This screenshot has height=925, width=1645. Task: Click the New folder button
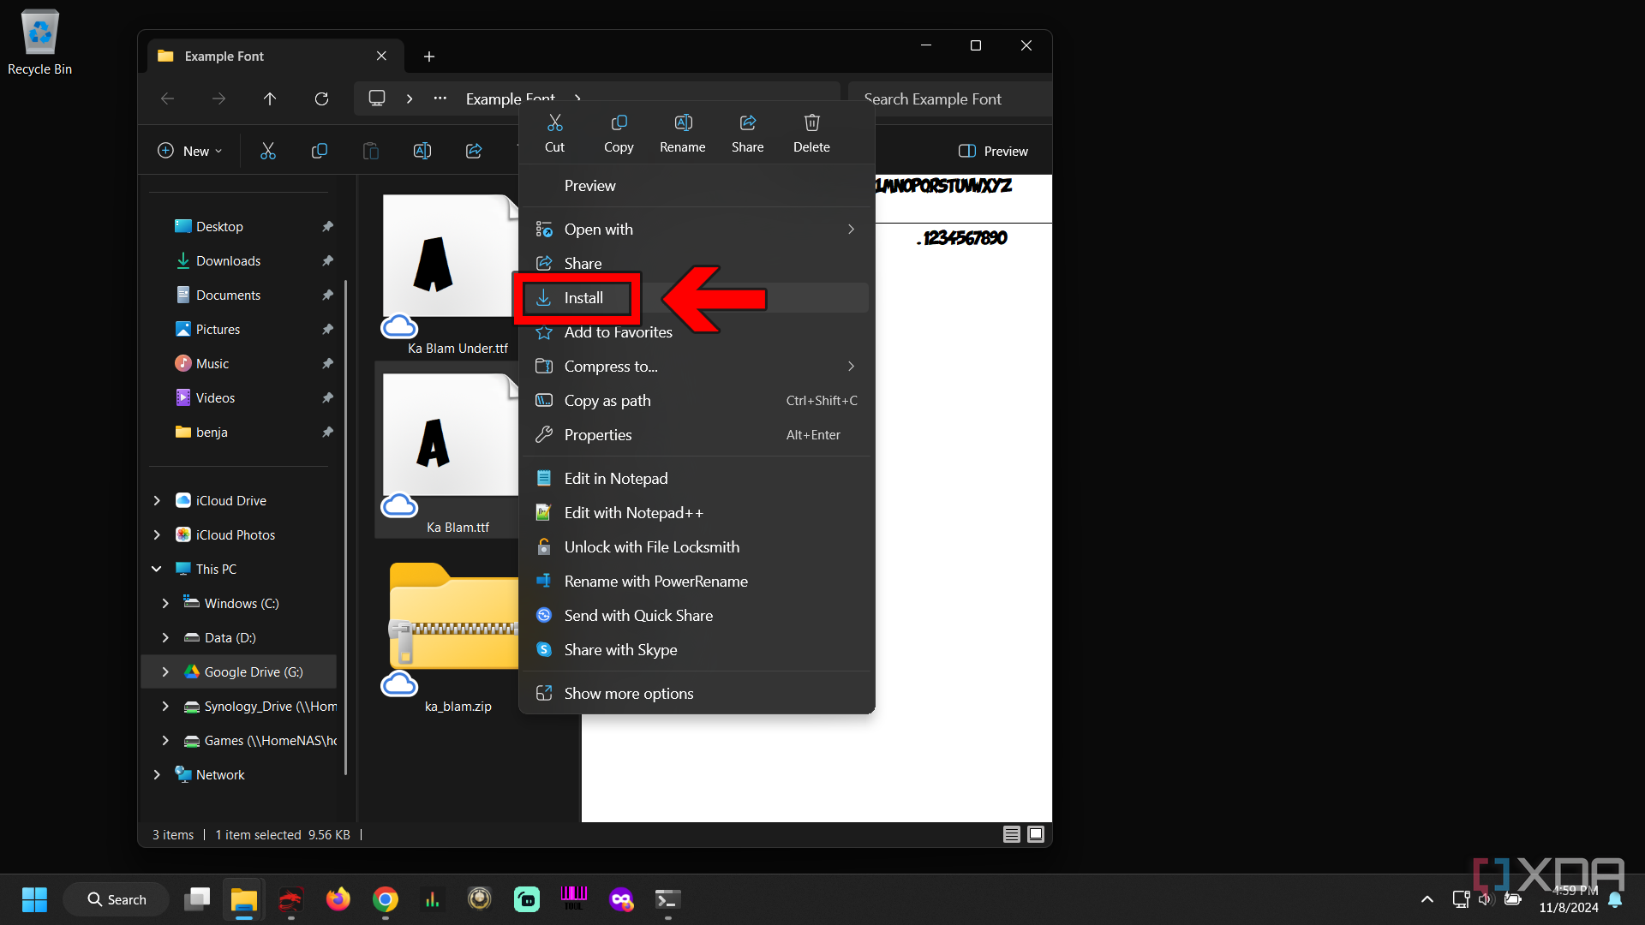192,150
